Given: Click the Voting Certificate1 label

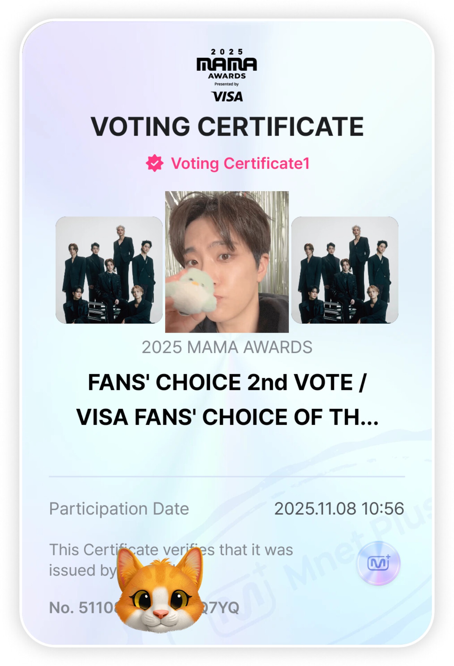Looking at the screenshot, I should click(240, 163).
